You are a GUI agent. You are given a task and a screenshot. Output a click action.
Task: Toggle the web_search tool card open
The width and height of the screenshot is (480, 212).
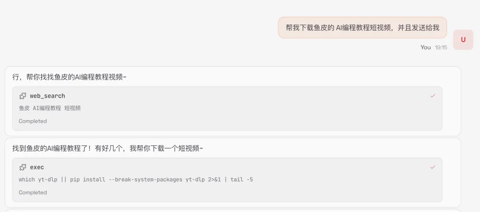[x=227, y=109]
